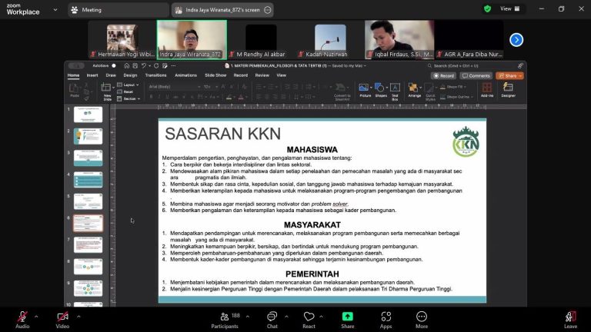Click the screen share options ellipsis
This screenshot has height=332, width=591.
(267, 10)
